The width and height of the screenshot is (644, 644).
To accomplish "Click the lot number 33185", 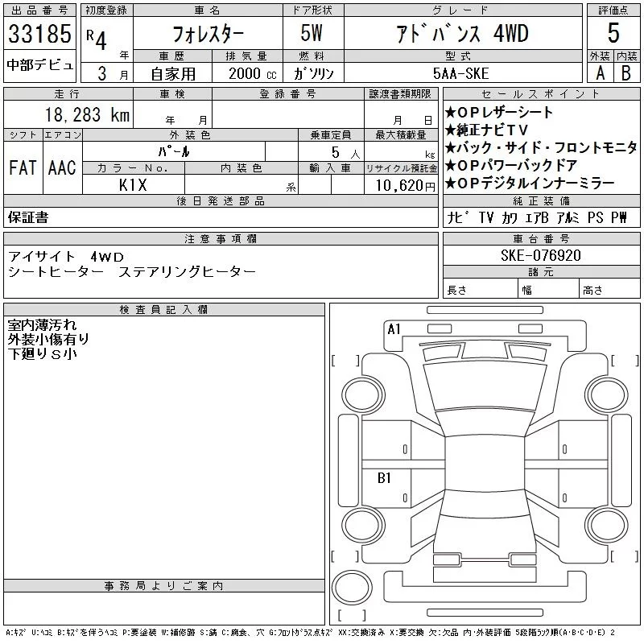I will click(39, 33).
